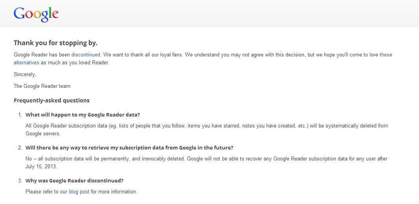Open the "discontinued" link
419x204 pixels.
pyautogui.click(x=86, y=55)
